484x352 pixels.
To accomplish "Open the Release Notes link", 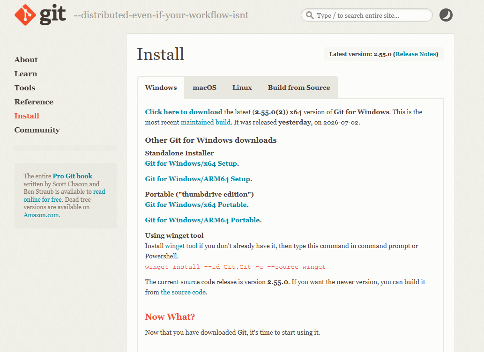I will [x=416, y=54].
